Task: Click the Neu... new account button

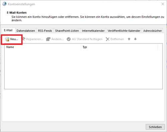Action: 12,39
